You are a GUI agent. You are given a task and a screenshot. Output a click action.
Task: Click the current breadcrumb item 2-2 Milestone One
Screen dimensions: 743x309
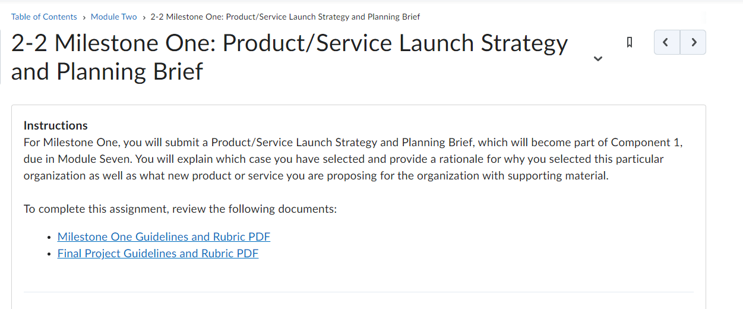pyautogui.click(x=285, y=17)
